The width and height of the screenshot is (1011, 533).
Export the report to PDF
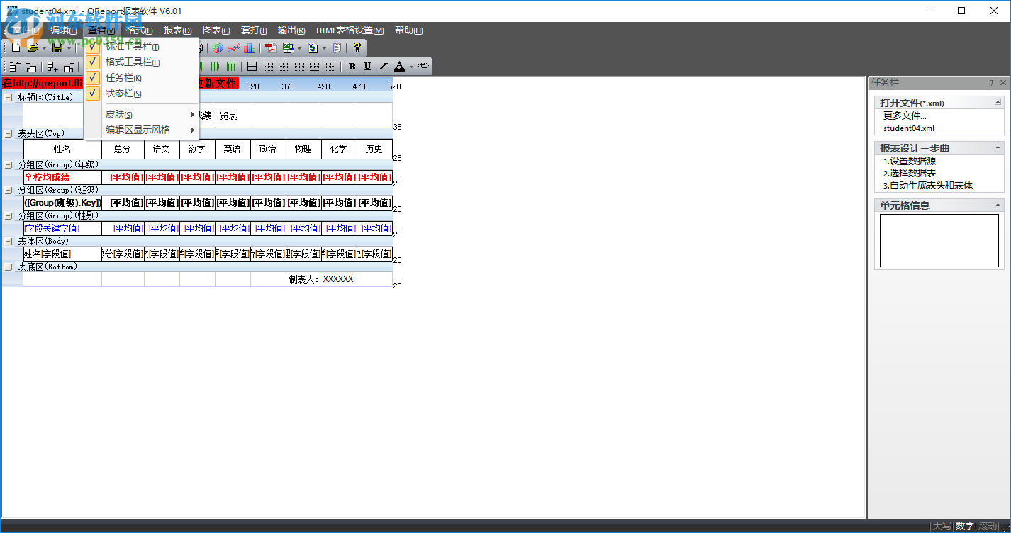coord(271,47)
